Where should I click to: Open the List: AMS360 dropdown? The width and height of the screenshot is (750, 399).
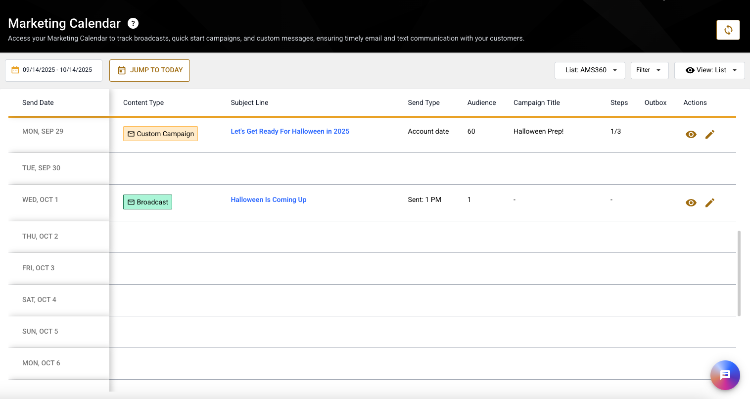[590, 70]
